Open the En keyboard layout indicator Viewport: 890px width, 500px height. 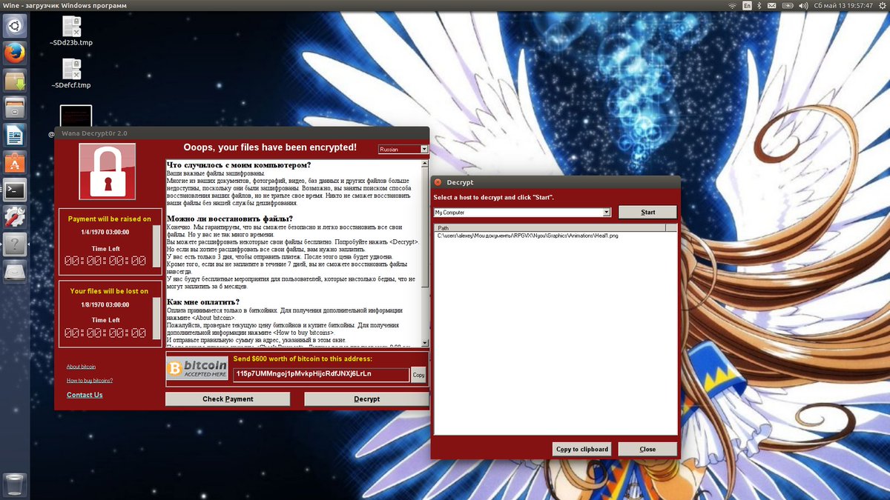[x=748, y=6]
